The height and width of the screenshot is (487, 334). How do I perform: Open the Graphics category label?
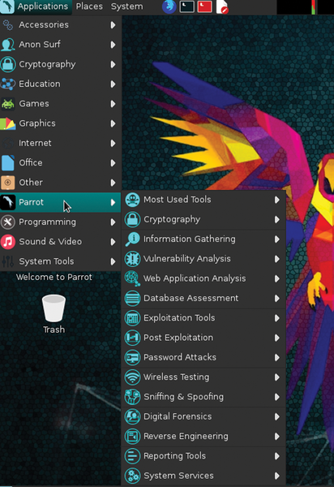(x=37, y=123)
